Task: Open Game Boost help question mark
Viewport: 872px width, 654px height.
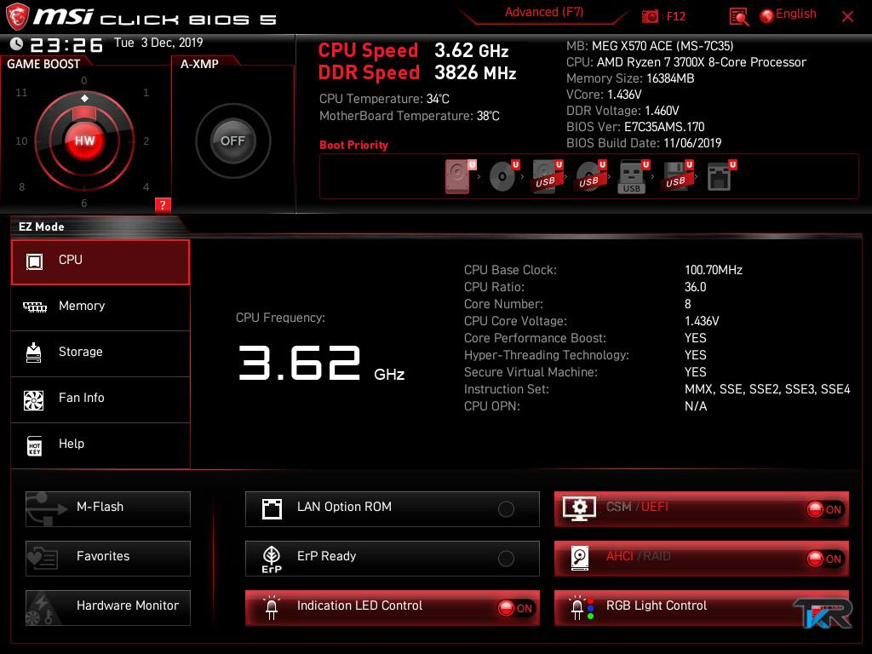Action: tap(163, 204)
